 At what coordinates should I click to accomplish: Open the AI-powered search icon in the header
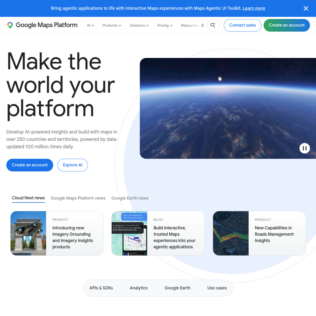coord(213,25)
